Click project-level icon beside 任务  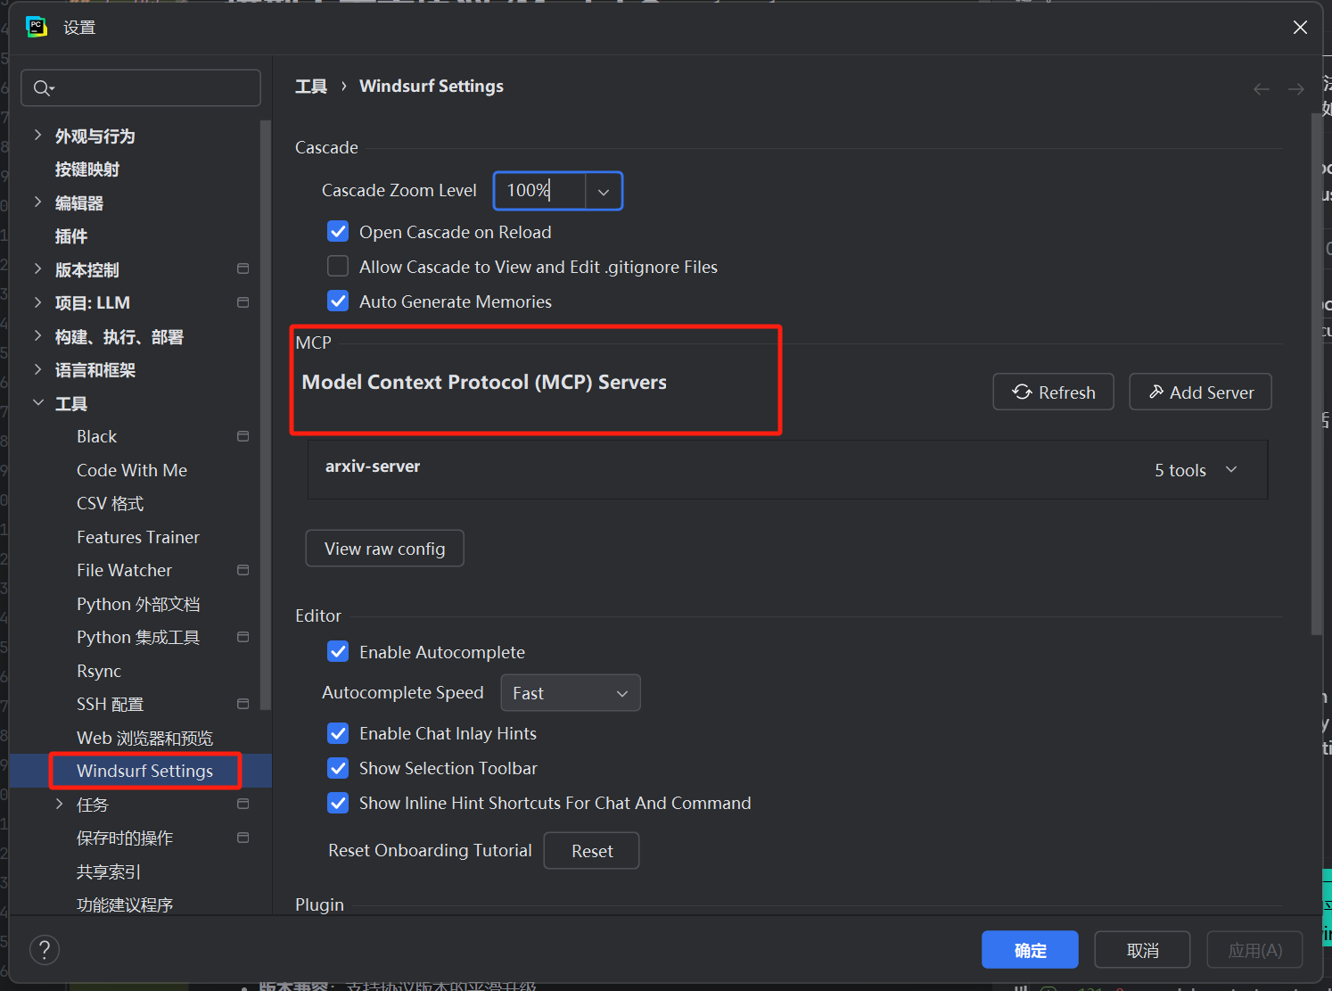point(243,804)
